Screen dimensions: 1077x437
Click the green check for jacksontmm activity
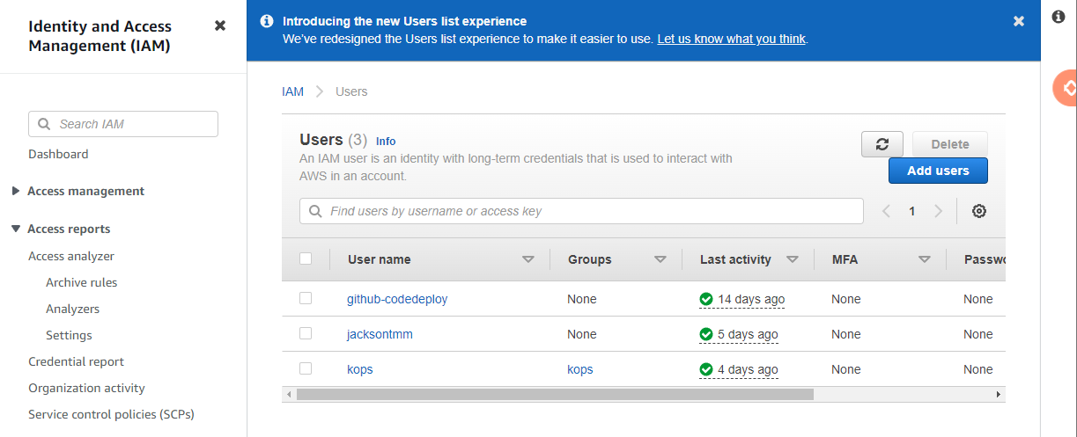[706, 334]
